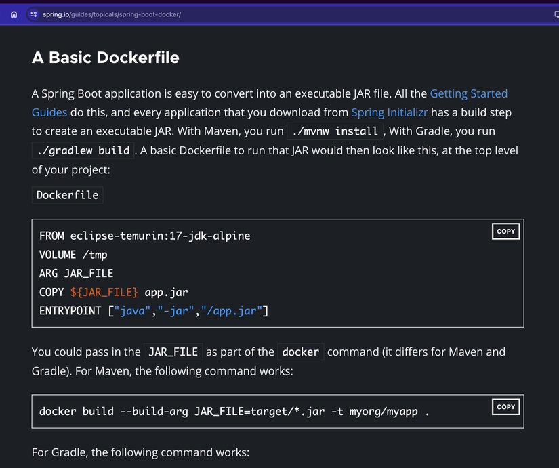Focus the spring.io address bar URL
The image size is (559, 468).
[x=112, y=14]
